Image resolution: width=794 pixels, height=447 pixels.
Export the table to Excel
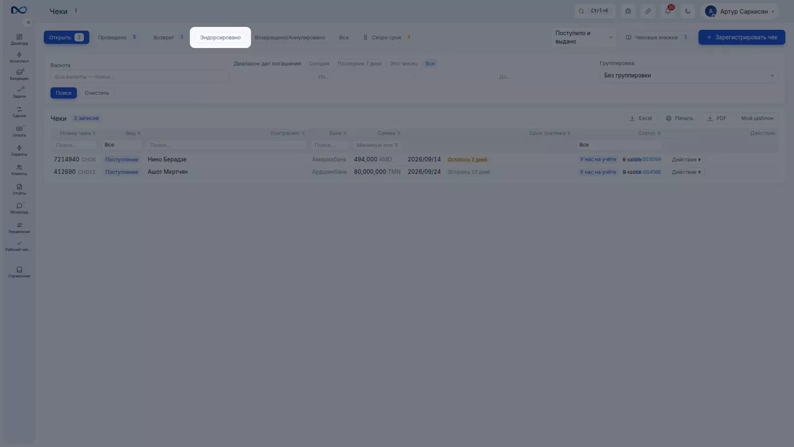point(640,118)
